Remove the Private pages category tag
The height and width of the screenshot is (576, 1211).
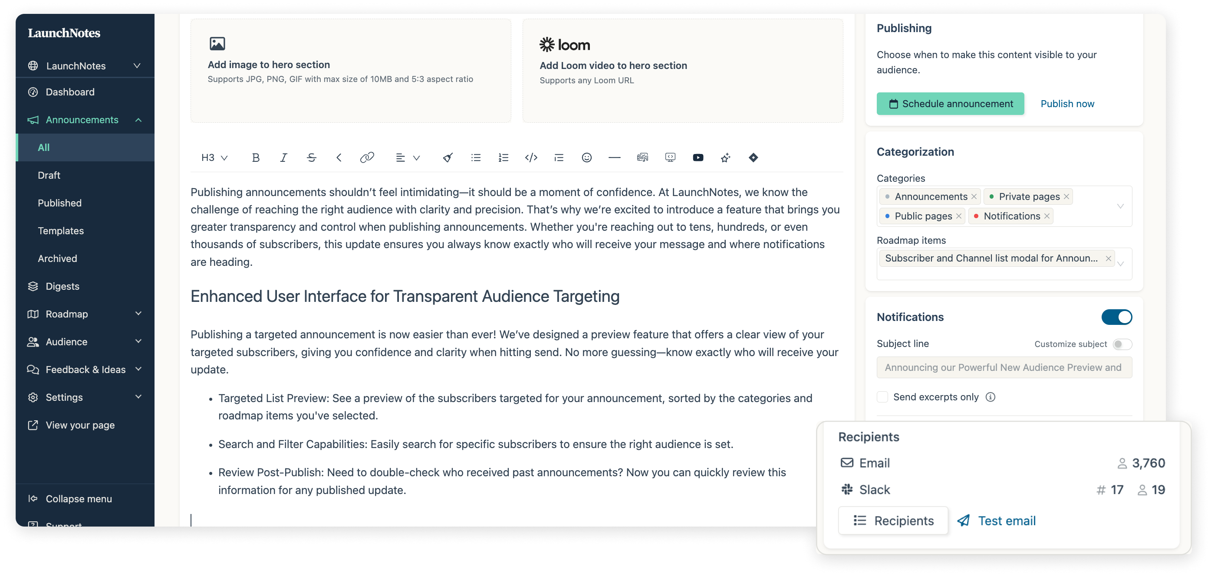coord(1066,196)
